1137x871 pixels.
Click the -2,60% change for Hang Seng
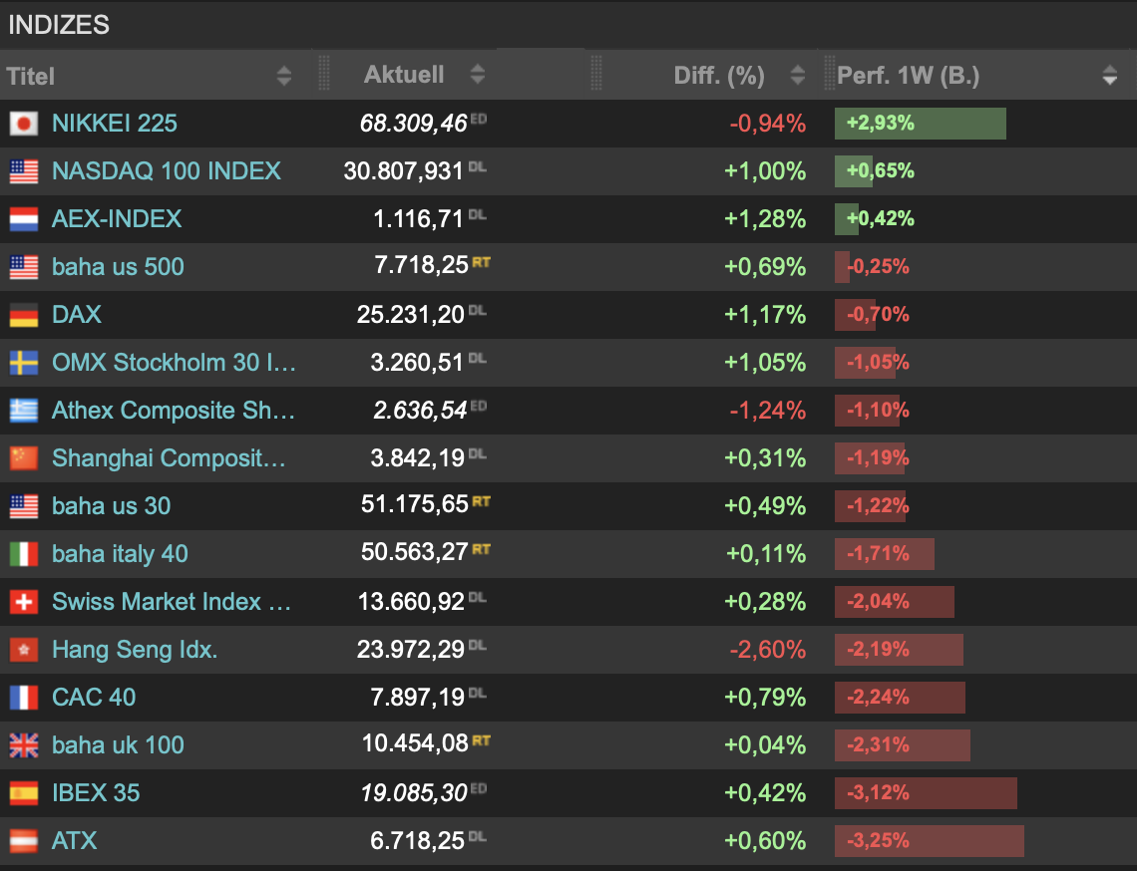point(768,650)
